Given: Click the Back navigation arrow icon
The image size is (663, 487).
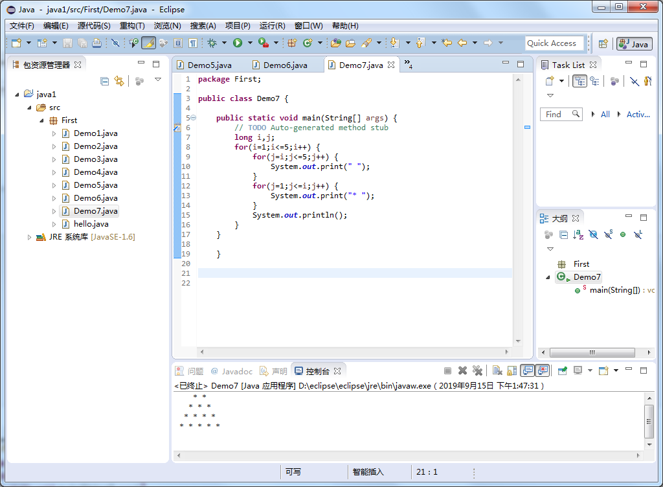Looking at the screenshot, I should [462, 43].
